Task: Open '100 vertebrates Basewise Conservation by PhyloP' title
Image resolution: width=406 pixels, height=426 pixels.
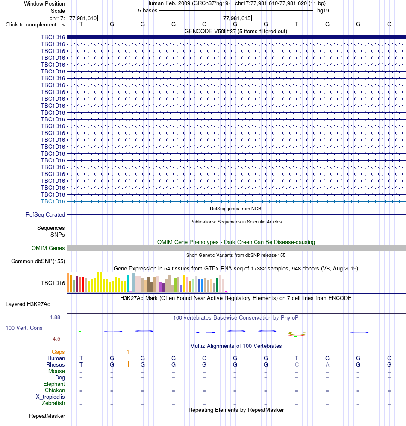Action: pos(236,317)
